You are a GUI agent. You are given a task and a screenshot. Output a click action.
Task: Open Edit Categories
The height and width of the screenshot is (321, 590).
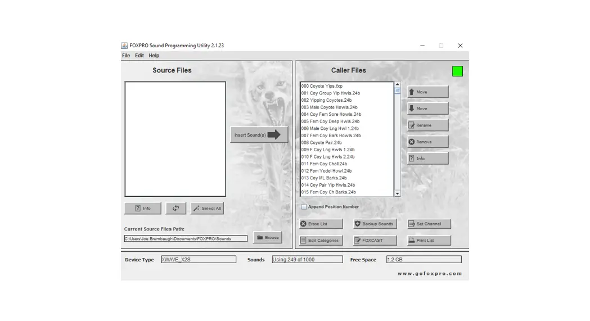pos(321,240)
